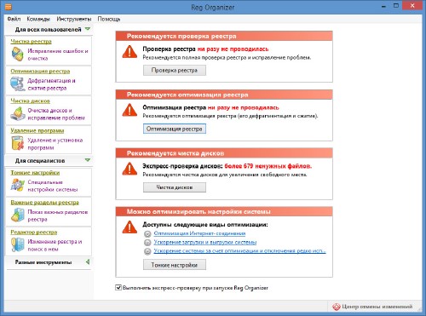Open the Internet connection optimization link
426x316 pixels.
tap(199, 233)
